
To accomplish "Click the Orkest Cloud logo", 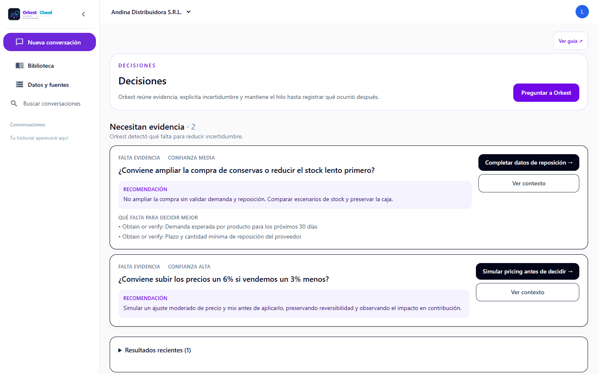I will pos(30,14).
